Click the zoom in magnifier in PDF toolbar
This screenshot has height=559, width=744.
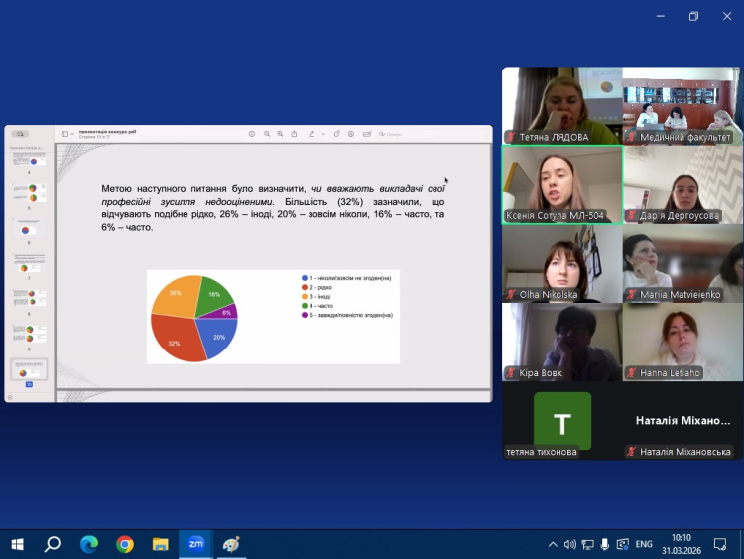click(280, 134)
